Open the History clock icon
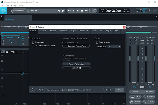The width and height of the screenshot is (158, 105). tap(141, 11)
